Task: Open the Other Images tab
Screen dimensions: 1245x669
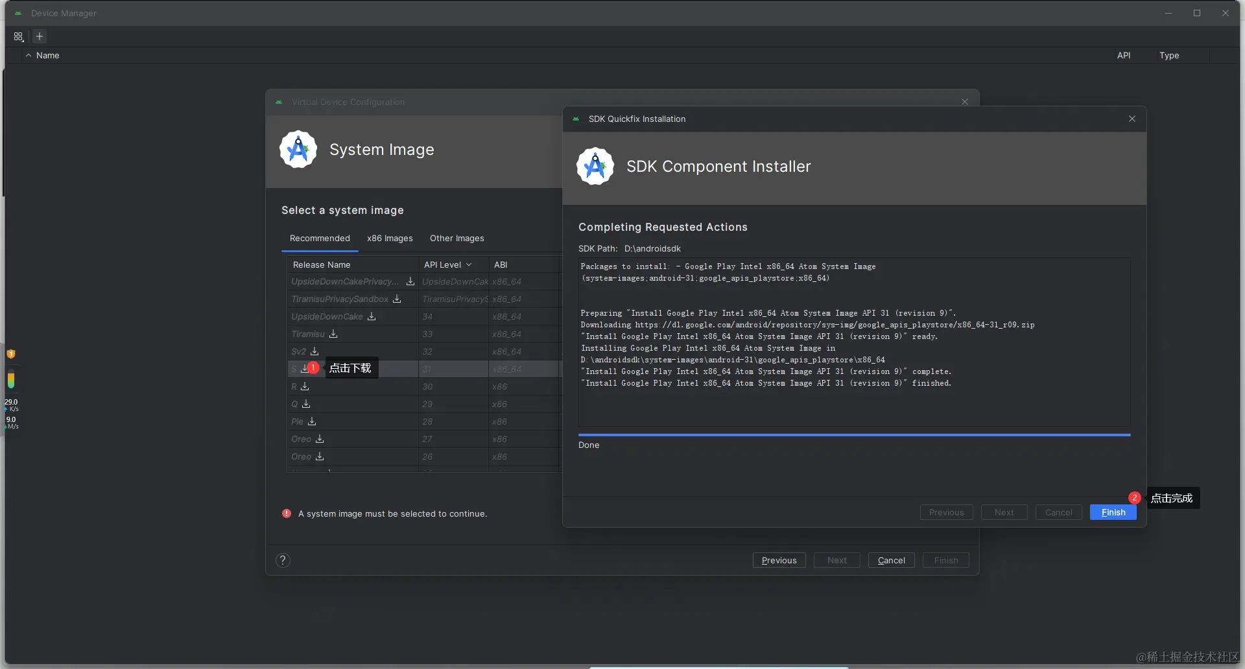Action: pyautogui.click(x=456, y=239)
